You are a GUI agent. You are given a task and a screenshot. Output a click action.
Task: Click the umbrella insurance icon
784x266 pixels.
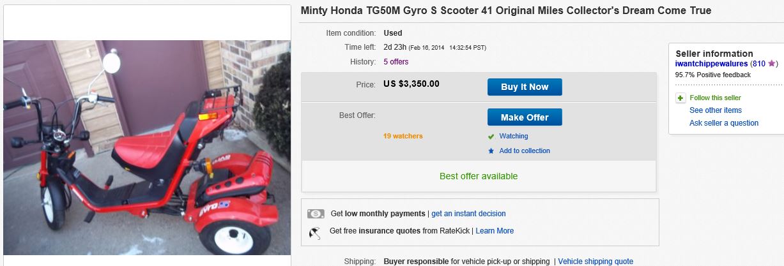click(x=316, y=232)
